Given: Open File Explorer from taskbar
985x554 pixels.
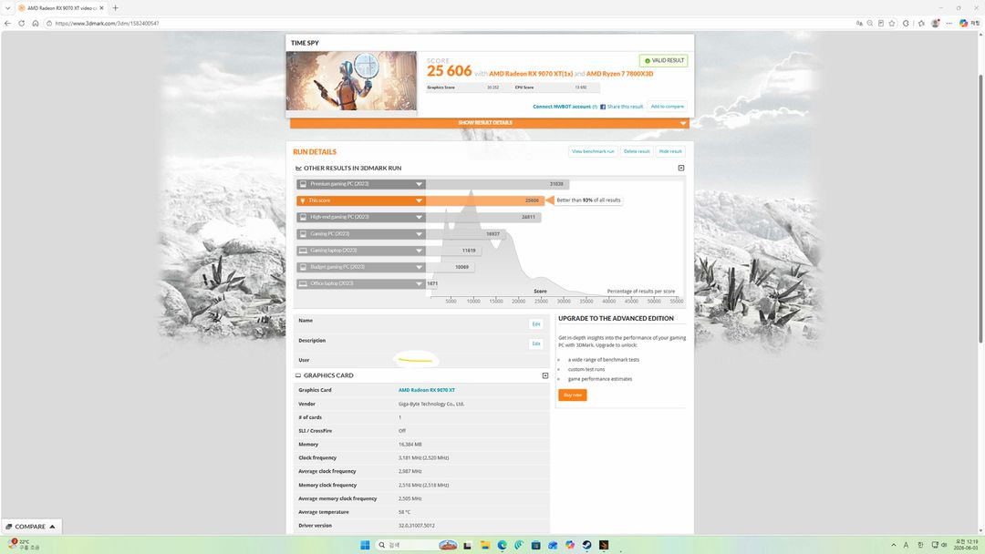Looking at the screenshot, I should 485,545.
